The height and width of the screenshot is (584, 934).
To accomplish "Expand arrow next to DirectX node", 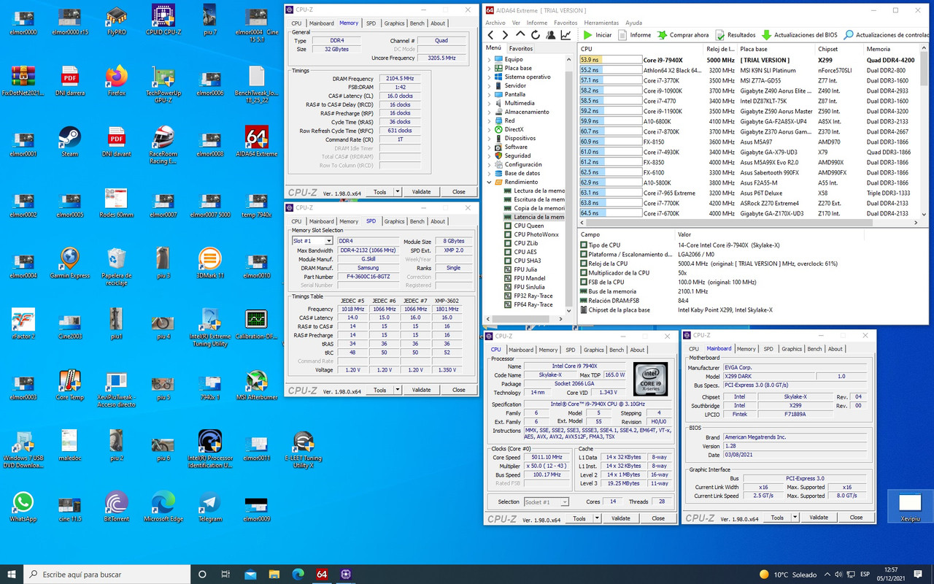I will coord(489,129).
